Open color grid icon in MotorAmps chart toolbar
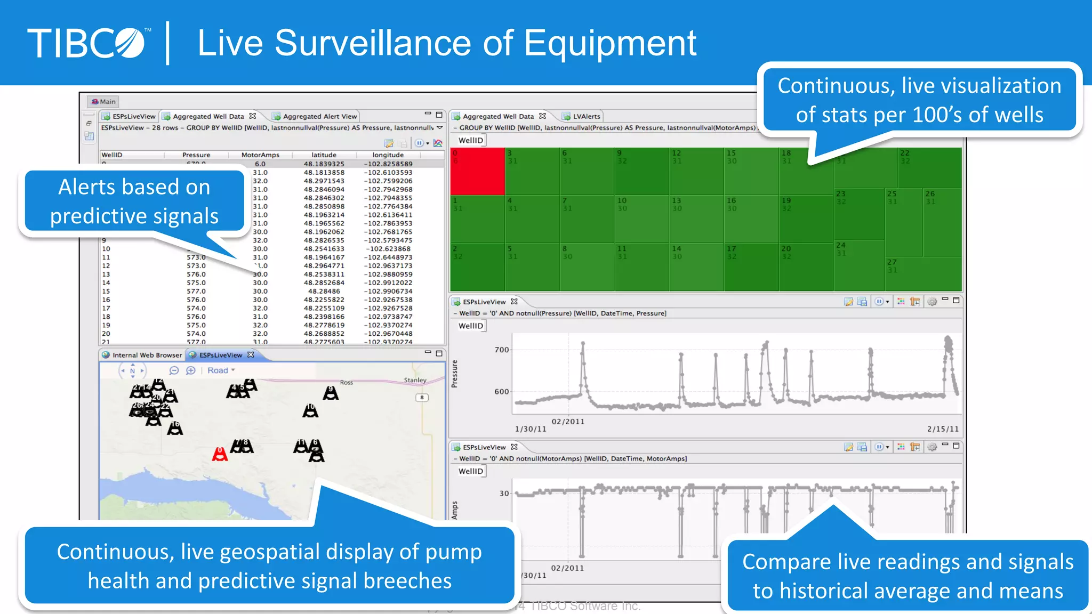 (901, 447)
